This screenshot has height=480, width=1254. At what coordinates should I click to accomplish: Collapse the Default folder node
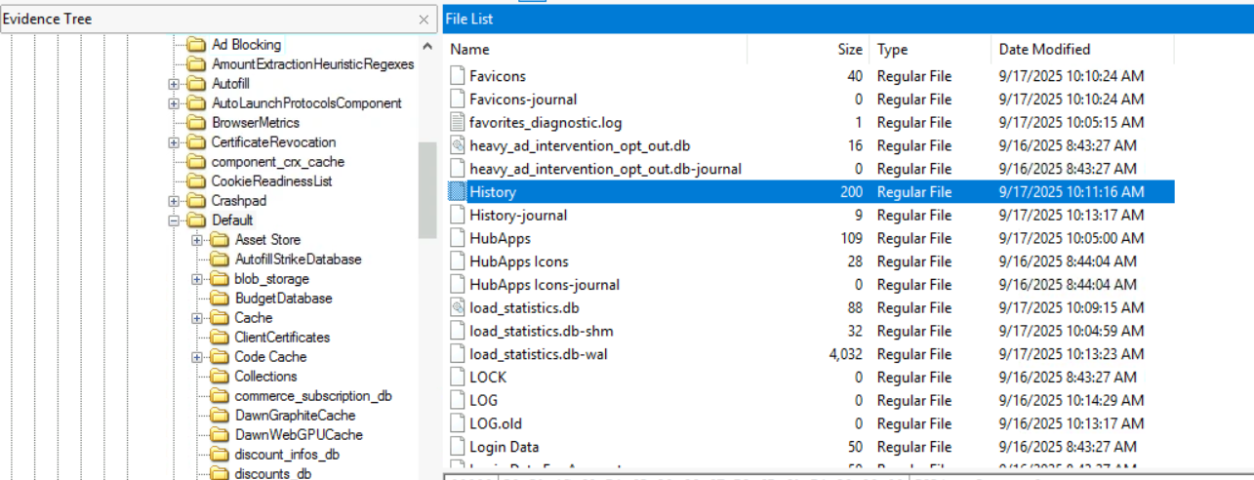[x=174, y=220]
